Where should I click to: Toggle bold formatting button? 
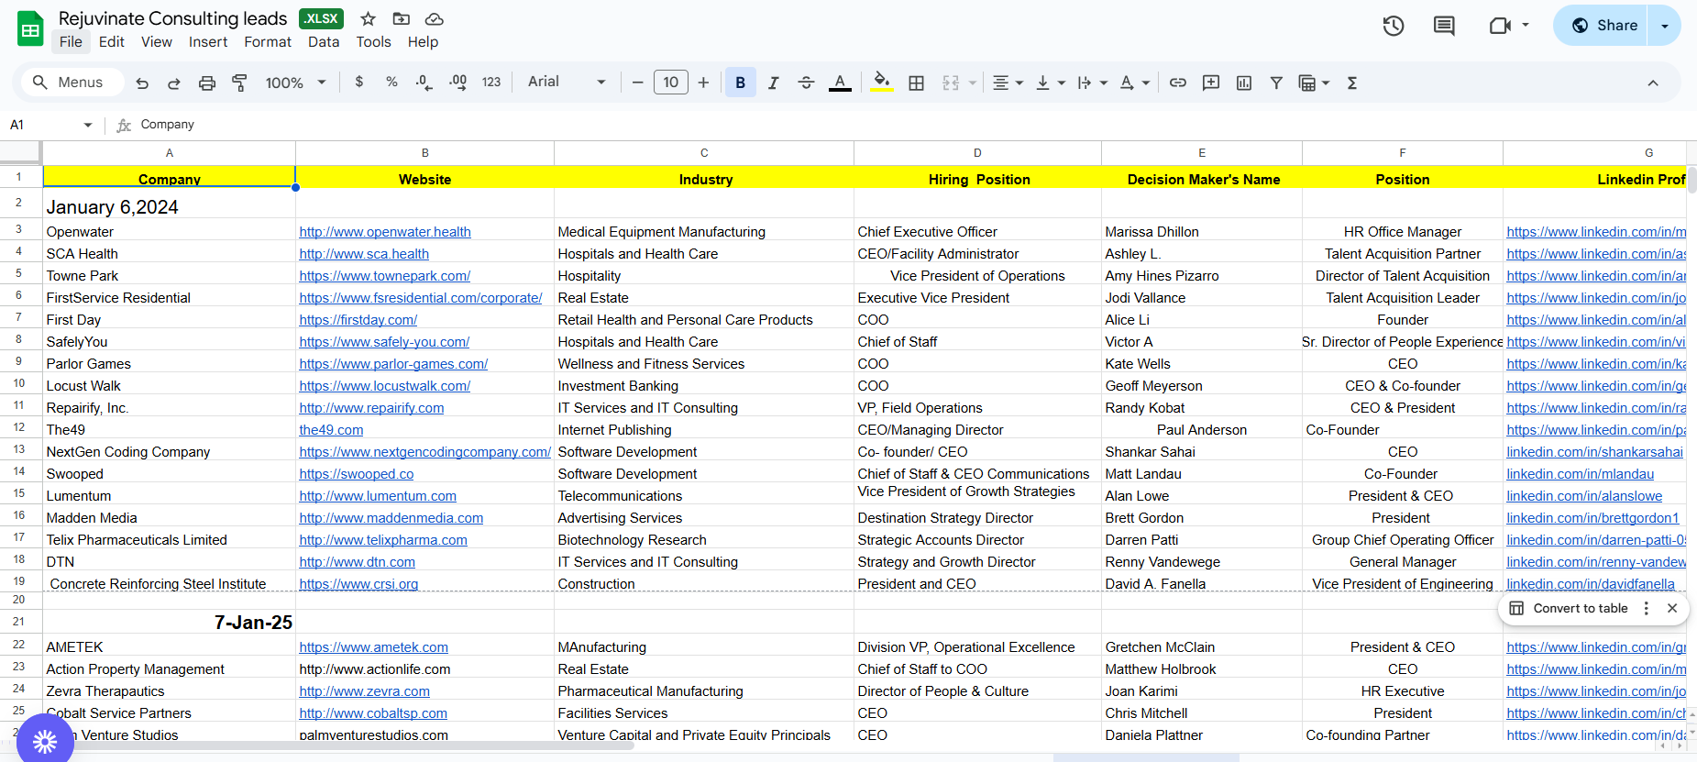click(740, 83)
